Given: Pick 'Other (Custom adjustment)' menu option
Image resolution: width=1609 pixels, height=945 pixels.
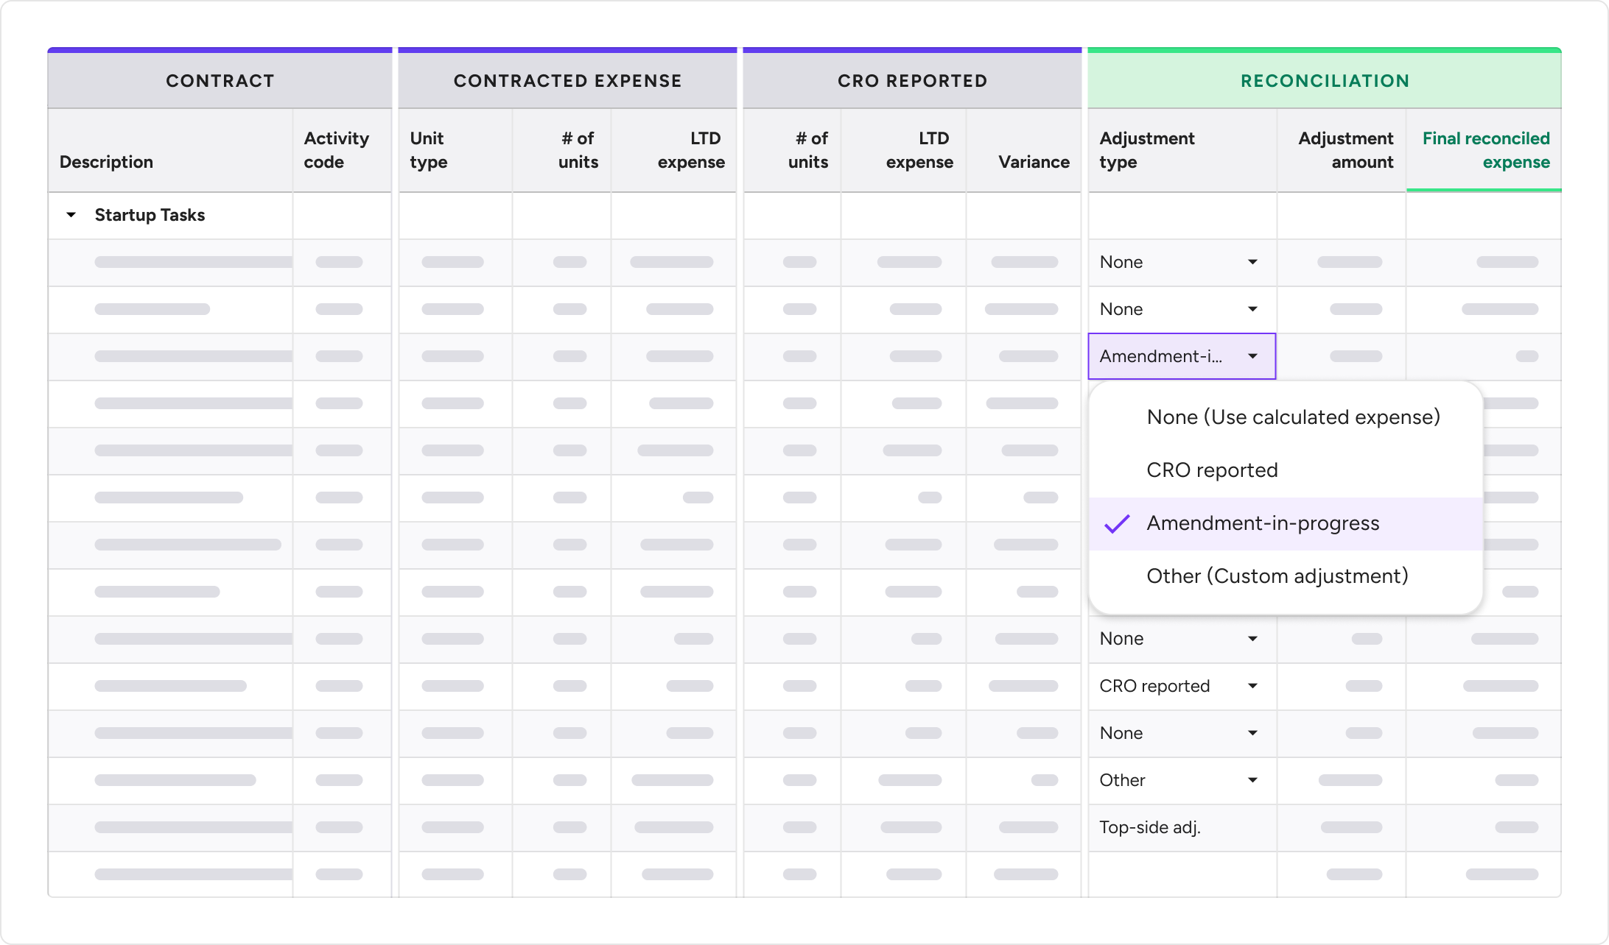Looking at the screenshot, I should [x=1277, y=576].
